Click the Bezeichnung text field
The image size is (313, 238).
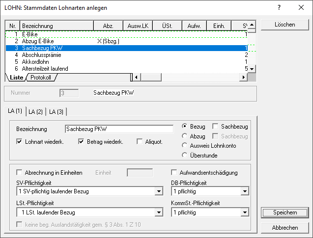119,129
